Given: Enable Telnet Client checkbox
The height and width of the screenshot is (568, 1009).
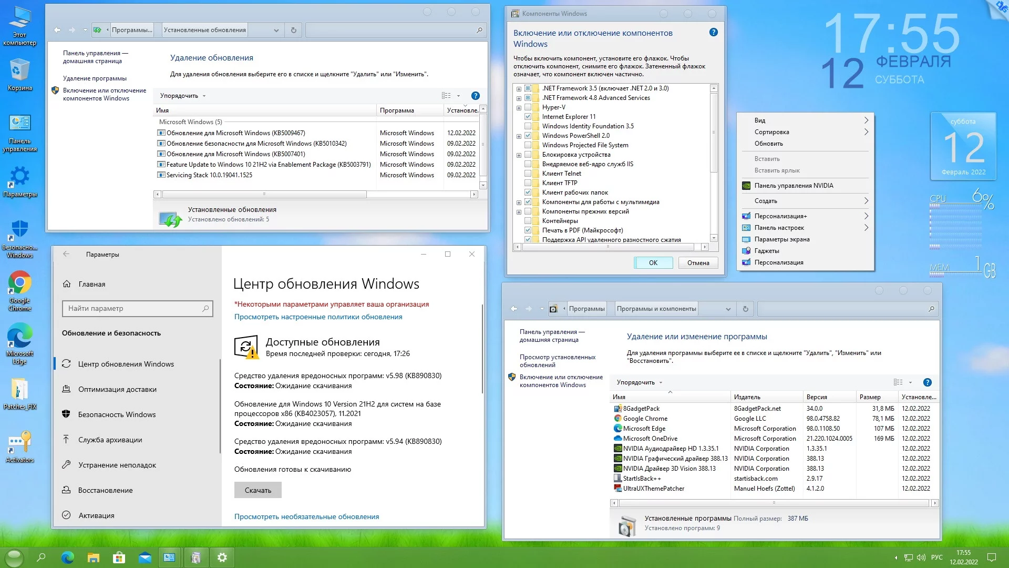Looking at the screenshot, I should coord(528,174).
